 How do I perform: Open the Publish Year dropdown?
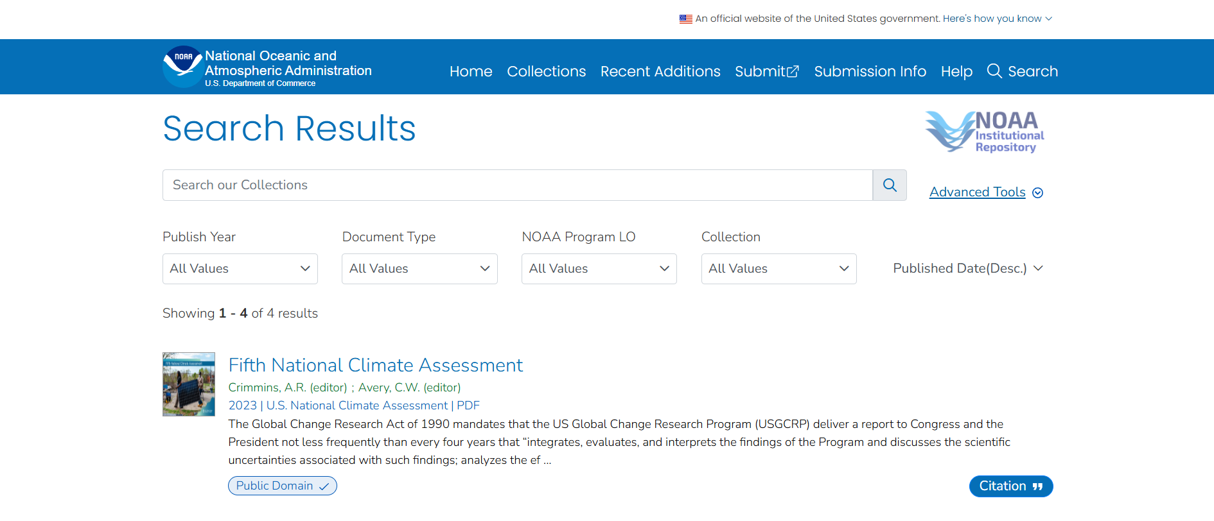click(240, 269)
